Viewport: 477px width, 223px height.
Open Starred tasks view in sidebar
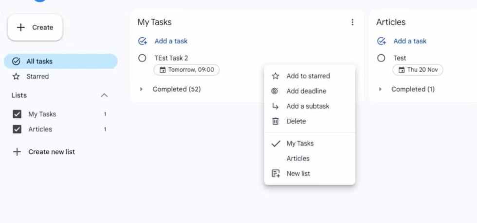tap(37, 77)
